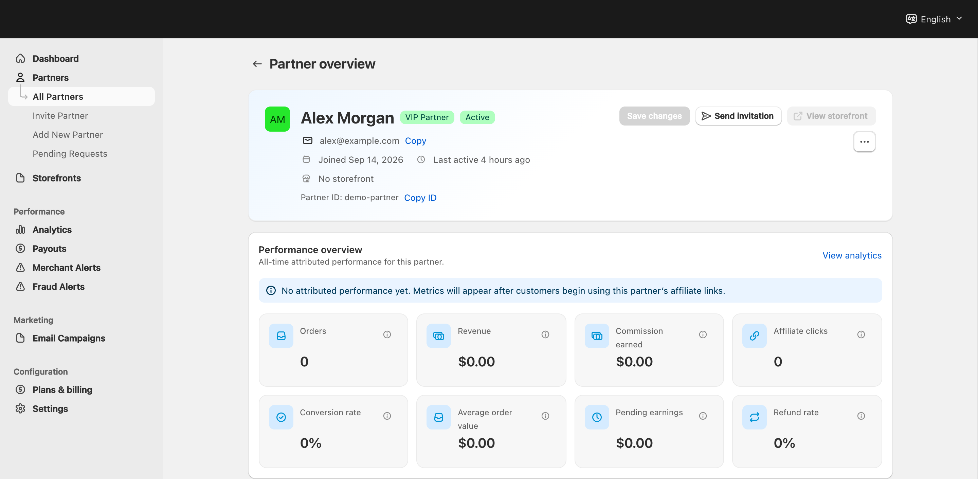This screenshot has width=978, height=479.
Task: Open the three-dots more actions menu
Action: tap(864, 141)
